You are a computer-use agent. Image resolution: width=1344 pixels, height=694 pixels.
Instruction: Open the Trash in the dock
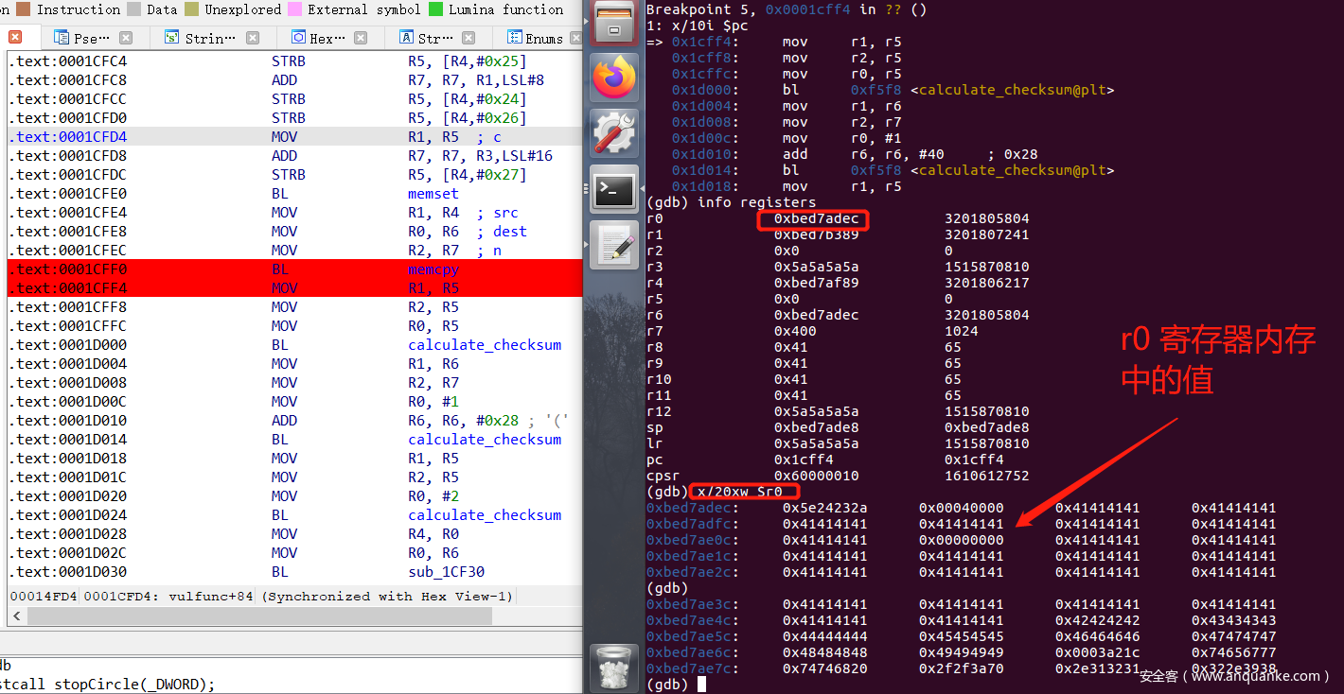(x=615, y=668)
